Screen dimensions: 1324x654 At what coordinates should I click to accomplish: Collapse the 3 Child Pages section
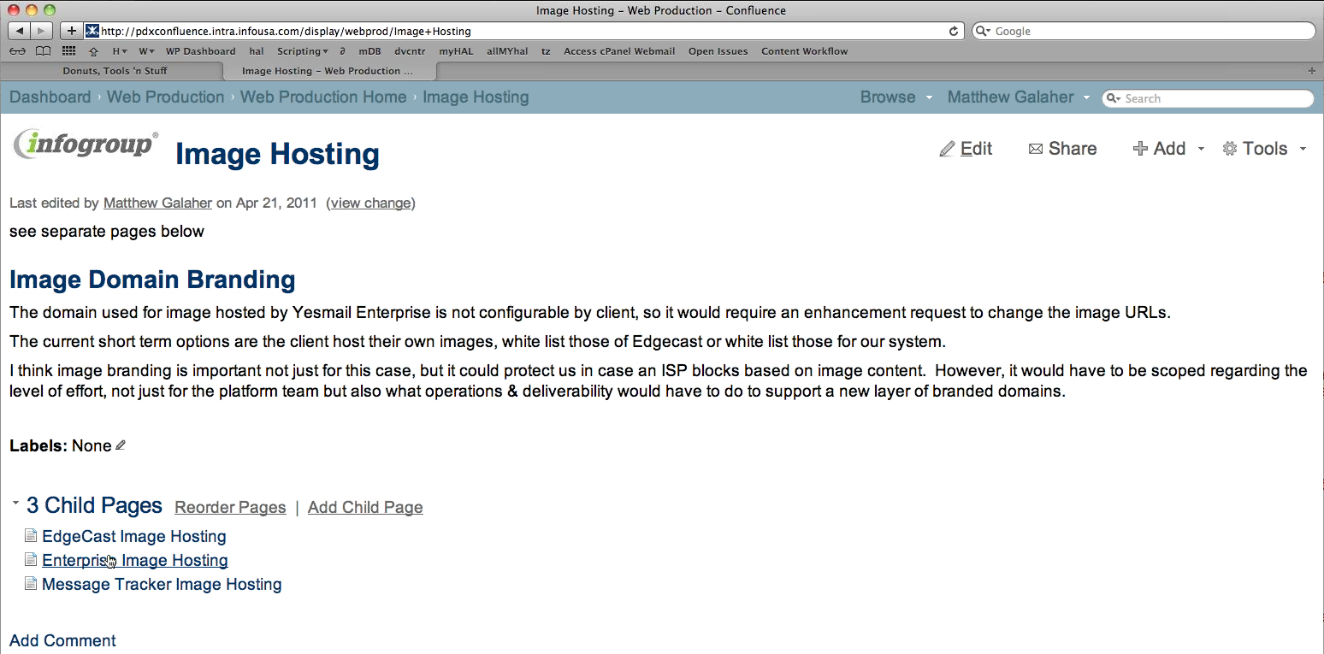(x=15, y=504)
